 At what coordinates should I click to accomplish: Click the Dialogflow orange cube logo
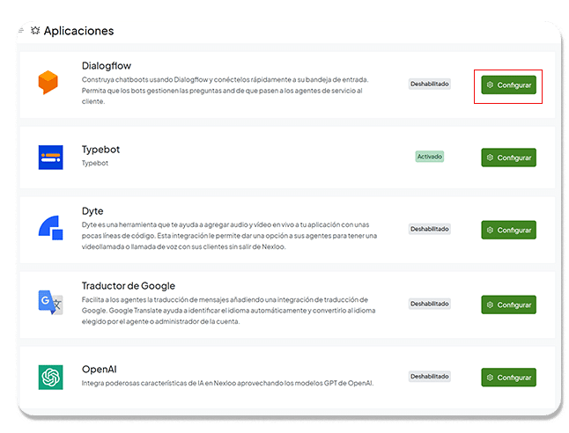pyautogui.click(x=48, y=83)
